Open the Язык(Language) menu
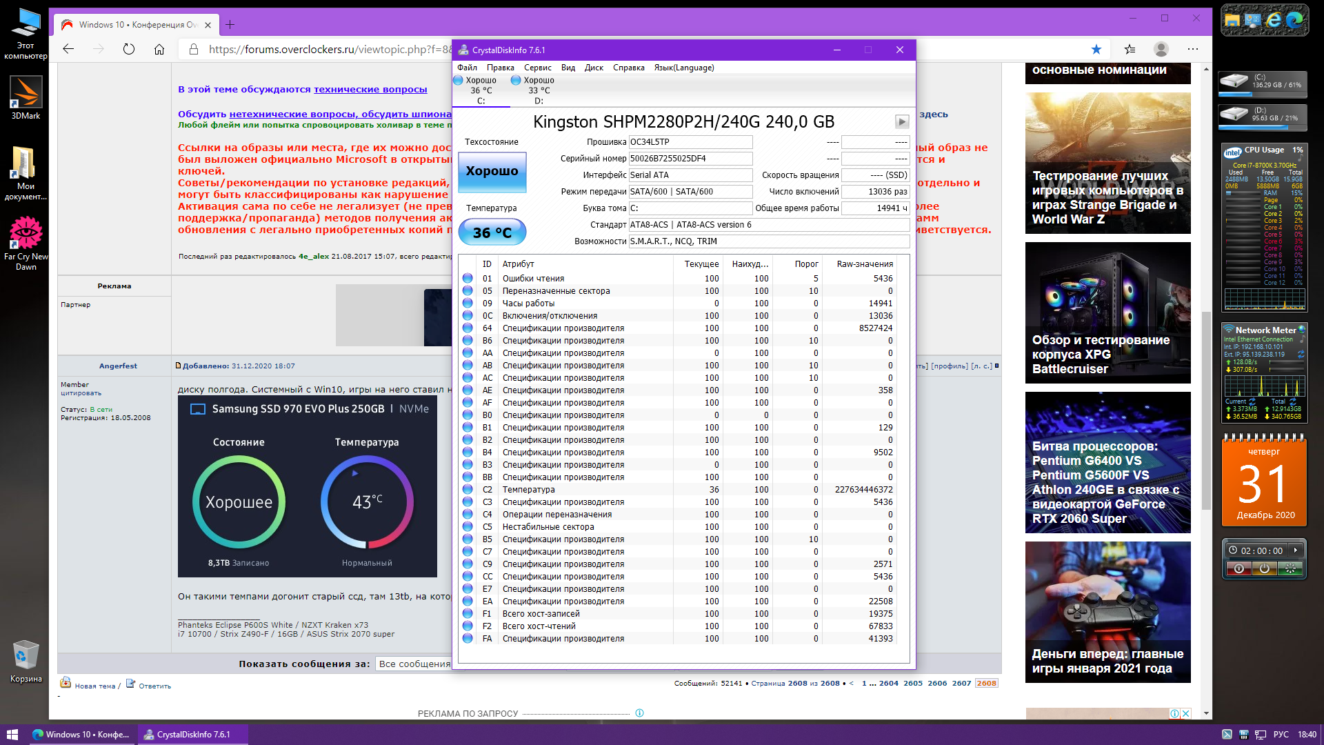Screen dimensions: 1324x745 (683, 68)
